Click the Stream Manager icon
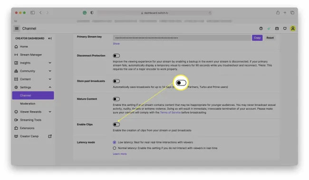The image size is (309, 180). coord(16,55)
